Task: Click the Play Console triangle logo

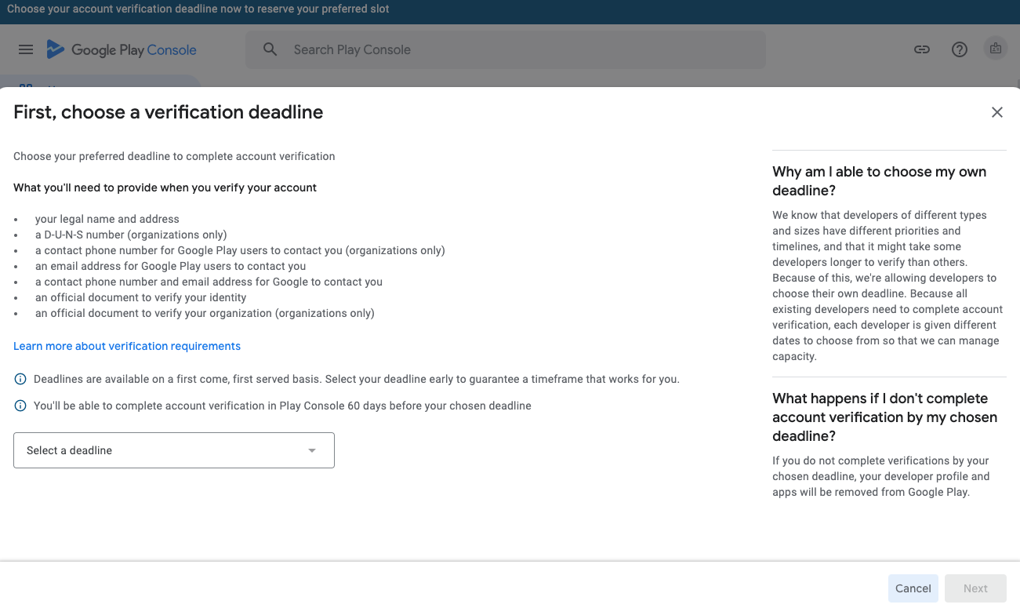Action: pos(55,49)
